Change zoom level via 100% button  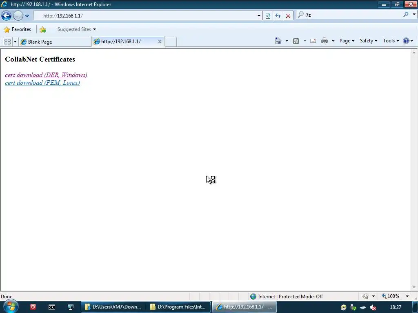(390, 296)
